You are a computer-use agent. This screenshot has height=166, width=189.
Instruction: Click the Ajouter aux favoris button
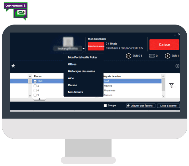(141, 106)
